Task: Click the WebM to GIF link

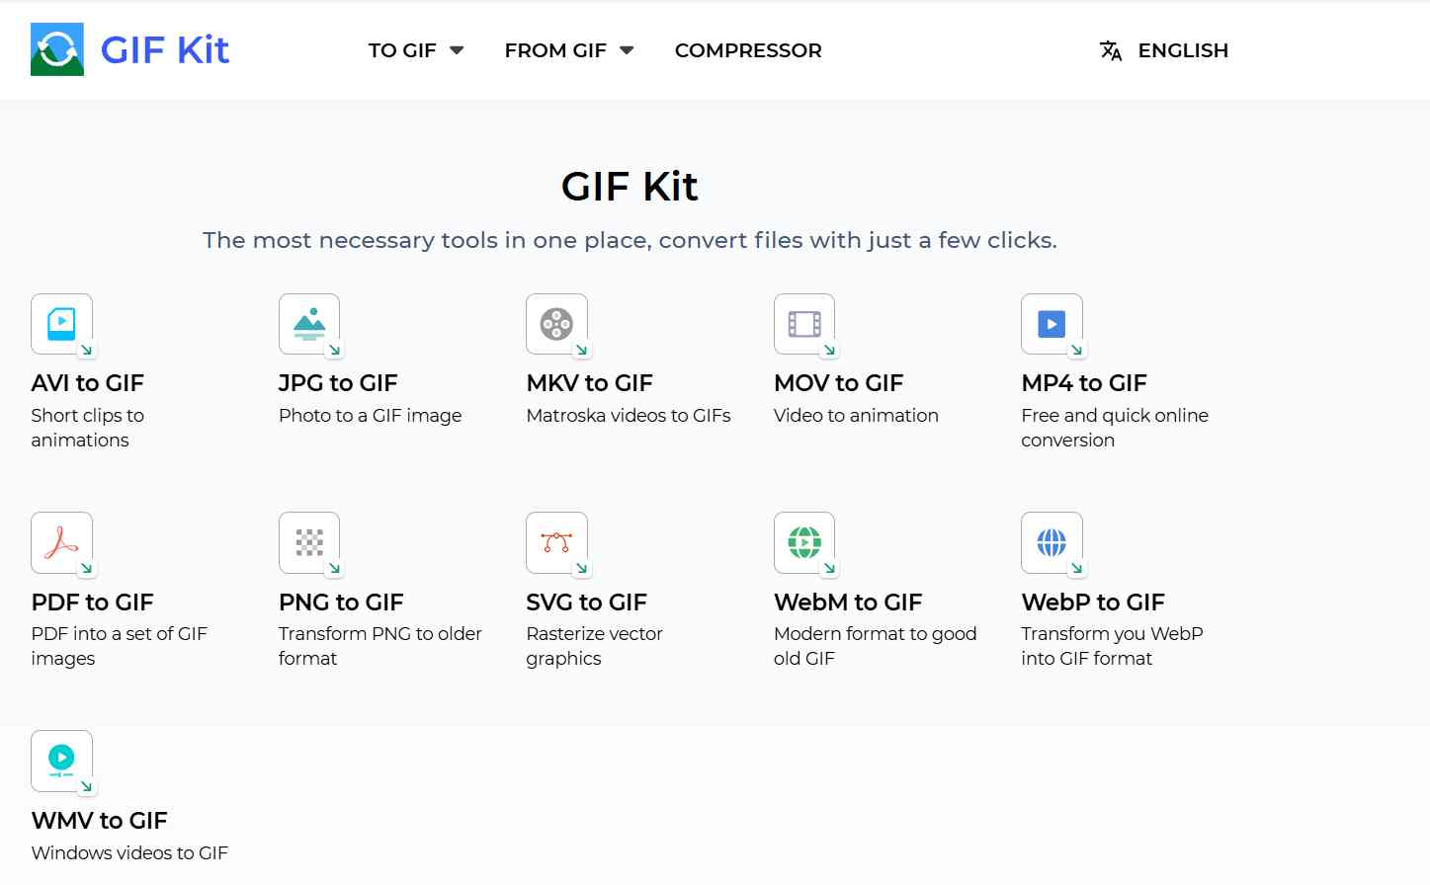Action: (848, 602)
